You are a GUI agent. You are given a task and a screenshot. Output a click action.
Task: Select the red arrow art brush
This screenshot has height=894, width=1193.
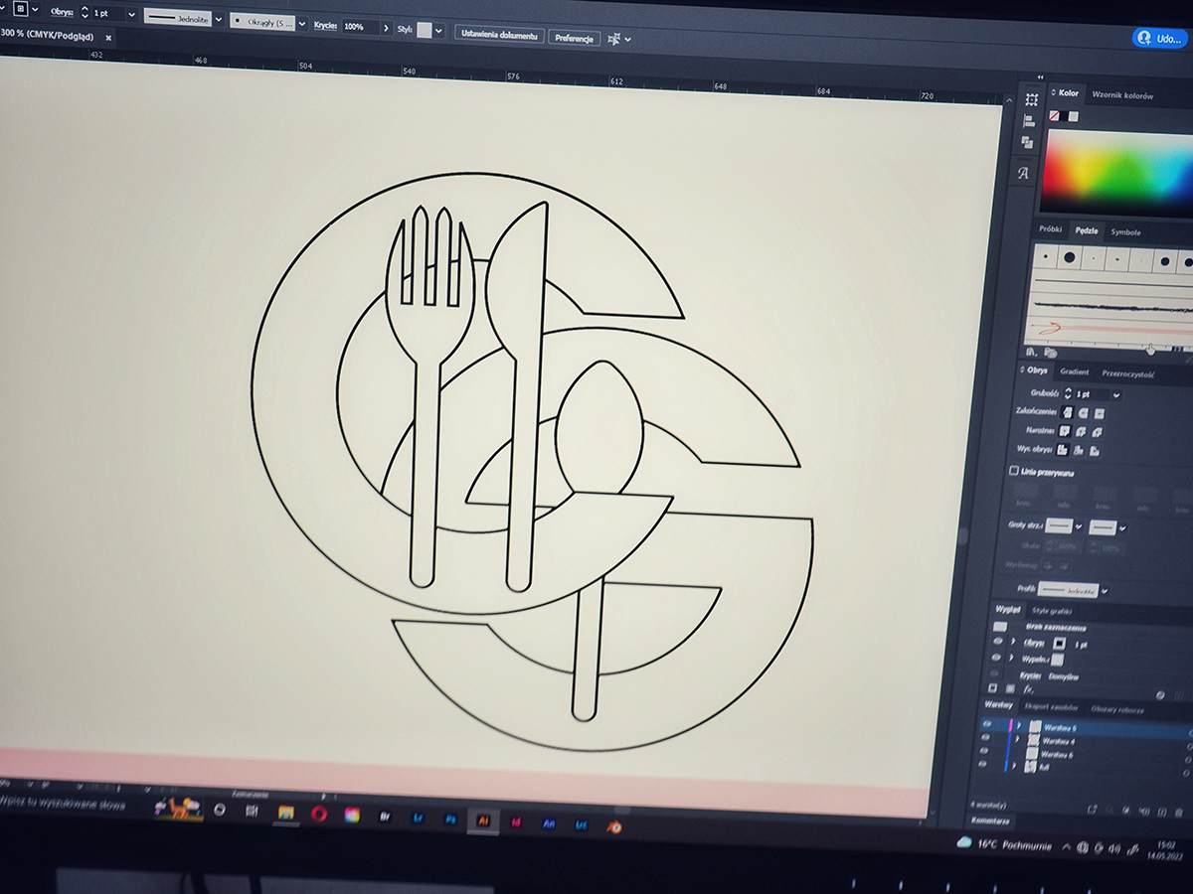point(1108,328)
